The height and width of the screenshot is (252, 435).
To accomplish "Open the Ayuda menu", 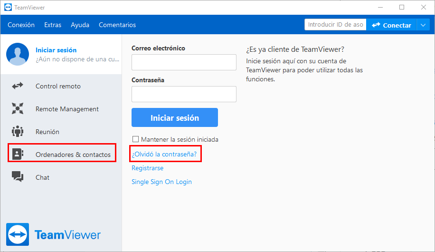I will pos(80,25).
